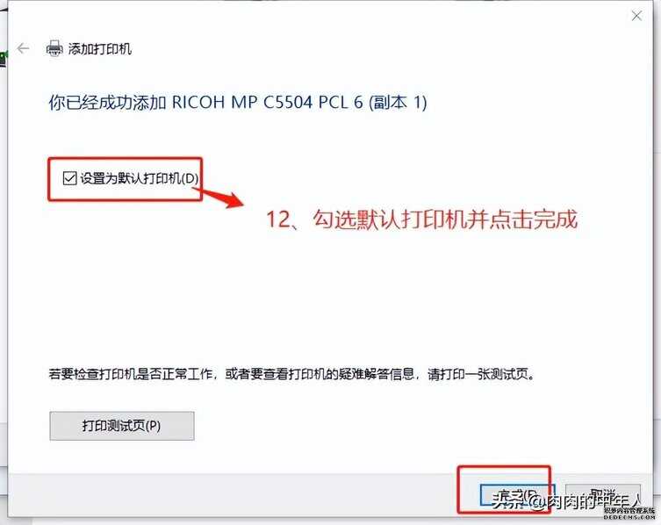Click the background window strip at left edge
The height and width of the screenshot is (525, 661).
point(4,262)
